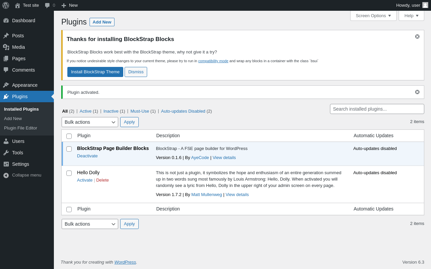This screenshot has width=431, height=269.
Task: Click the Version 6.3 footer text
Action: (x=413, y=262)
